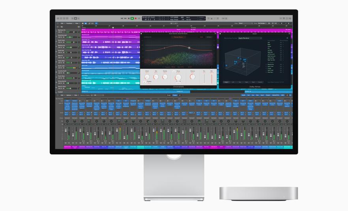Switch Mixer to Tracks view
The image size is (348, 211).
tap(175, 95)
